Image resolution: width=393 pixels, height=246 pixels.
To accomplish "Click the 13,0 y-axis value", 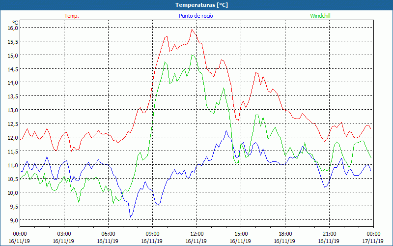I will point(13,110).
